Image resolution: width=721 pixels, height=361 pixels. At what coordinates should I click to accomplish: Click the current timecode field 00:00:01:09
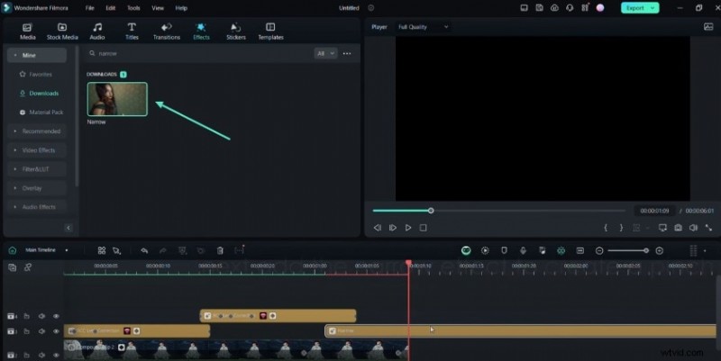tap(655, 211)
